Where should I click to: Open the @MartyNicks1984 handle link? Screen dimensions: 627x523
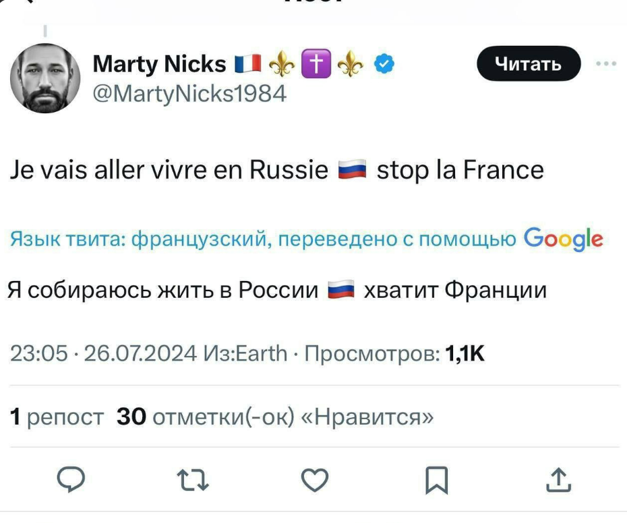click(x=189, y=94)
